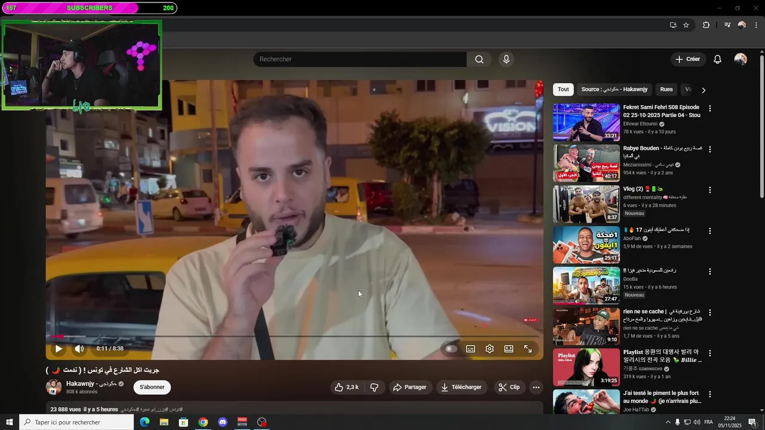Screen dimensions: 765x430
Task: Open the YouTube notifications bell
Action: click(718, 59)
